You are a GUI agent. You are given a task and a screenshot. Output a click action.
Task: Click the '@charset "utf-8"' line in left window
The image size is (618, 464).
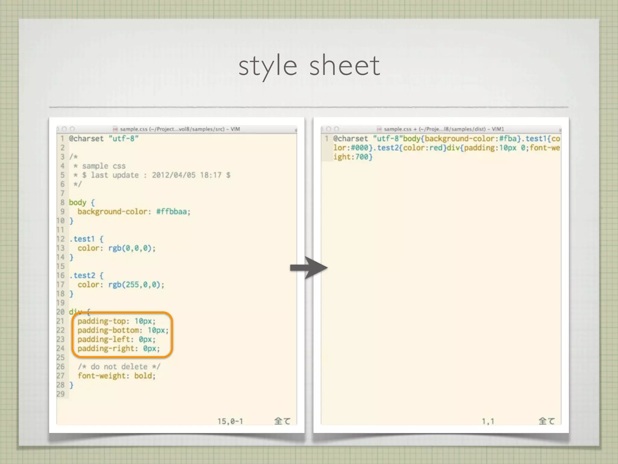tap(104, 139)
